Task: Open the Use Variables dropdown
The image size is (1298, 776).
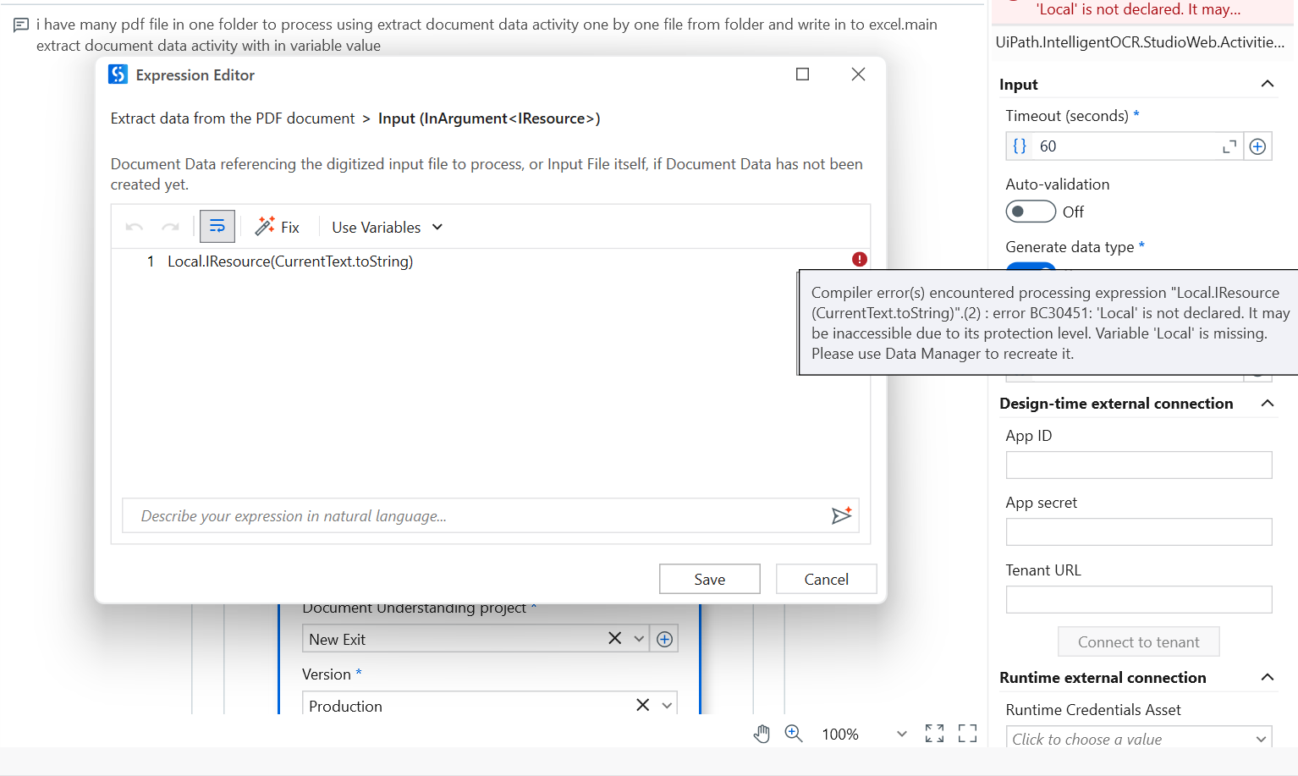Action: click(387, 227)
